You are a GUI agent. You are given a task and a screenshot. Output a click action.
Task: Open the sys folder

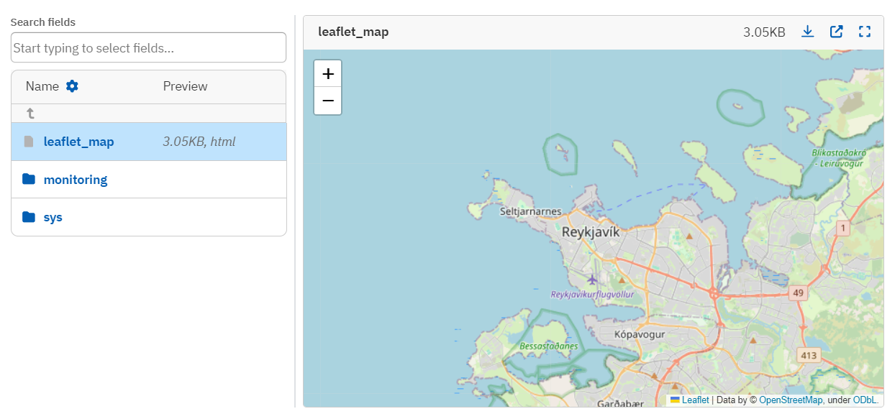pyautogui.click(x=53, y=217)
